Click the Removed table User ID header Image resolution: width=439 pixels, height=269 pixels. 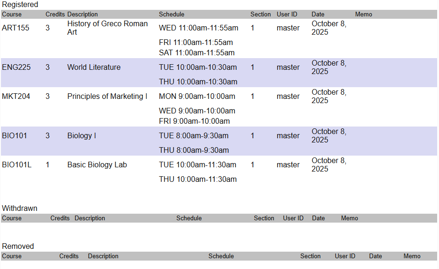(x=345, y=256)
